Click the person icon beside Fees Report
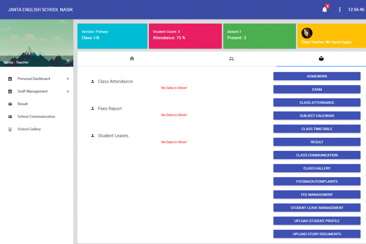Image resolution: width=366 pixels, height=244 pixels. point(93,108)
